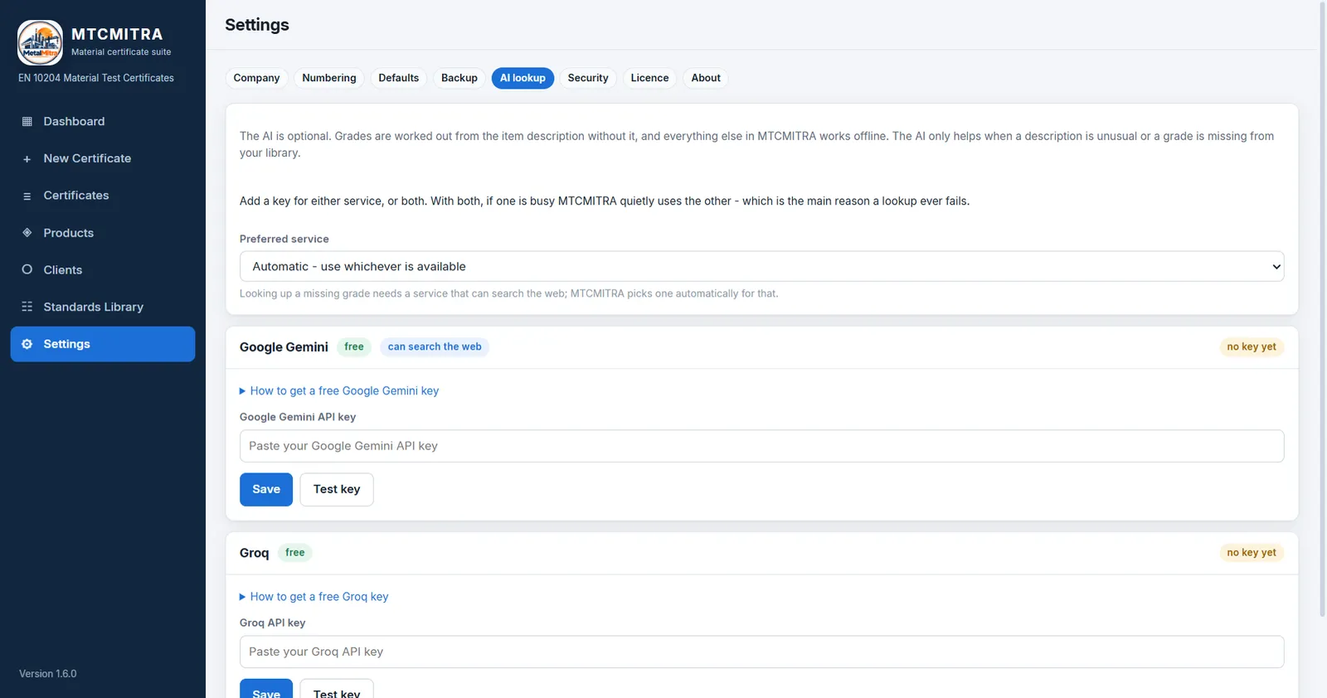Click the Standards Library icon

point(27,307)
